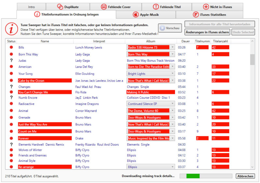Click the red status dot for Count on Me
This screenshot has width=260, height=183.
click(11, 131)
